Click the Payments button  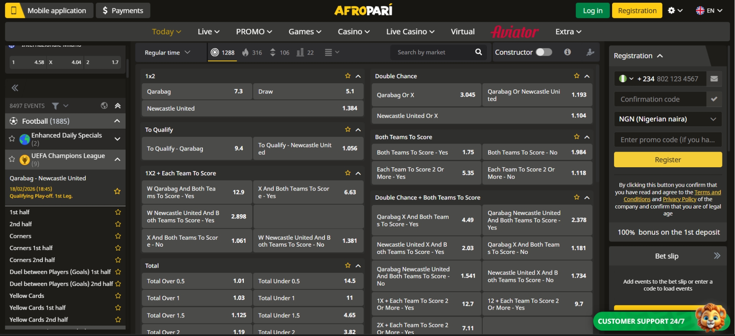tap(123, 11)
